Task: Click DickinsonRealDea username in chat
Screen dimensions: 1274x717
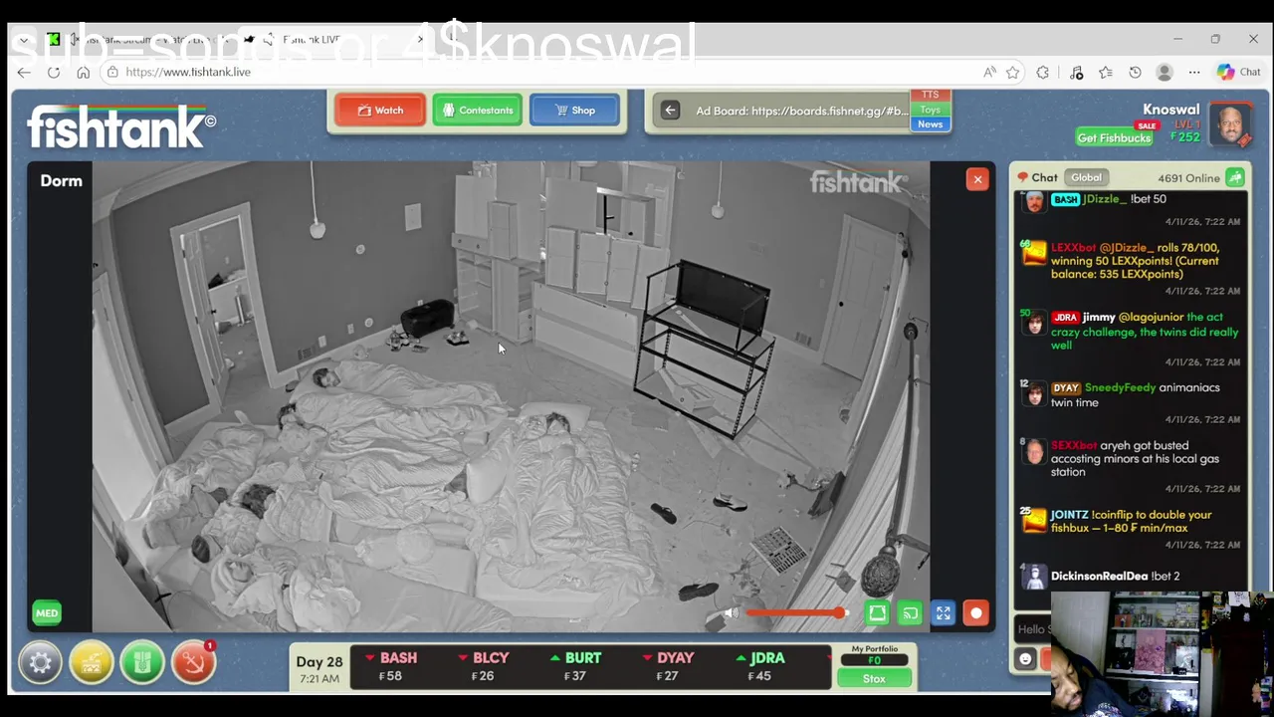Action: click(x=1099, y=577)
